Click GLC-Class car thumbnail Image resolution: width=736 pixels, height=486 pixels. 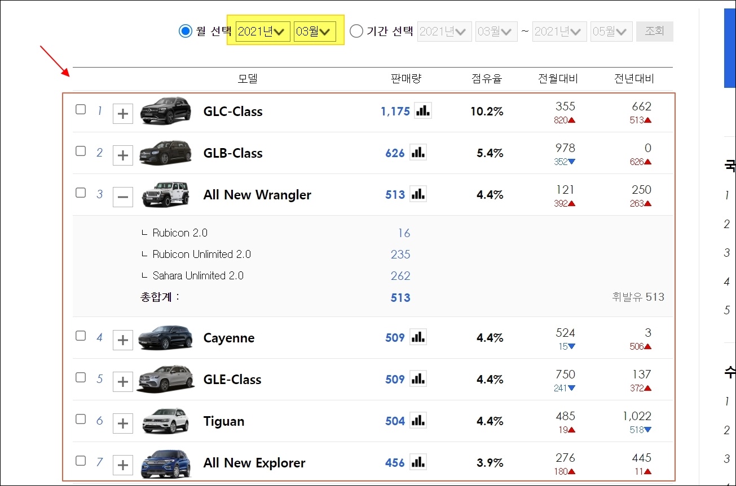point(166,110)
